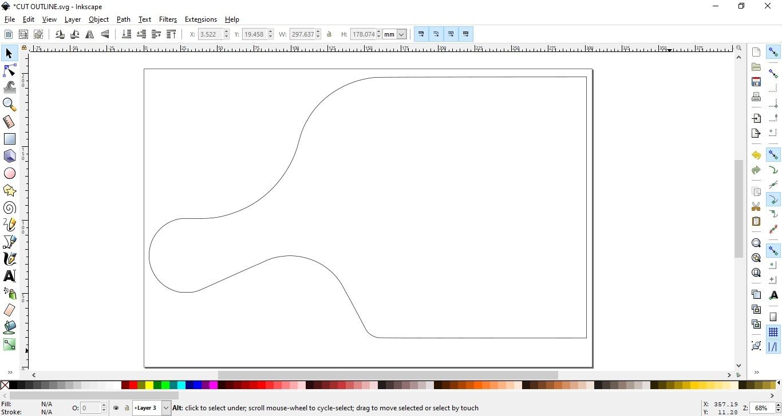Open the Path menu
This screenshot has height=416, width=782.
pos(123,19)
